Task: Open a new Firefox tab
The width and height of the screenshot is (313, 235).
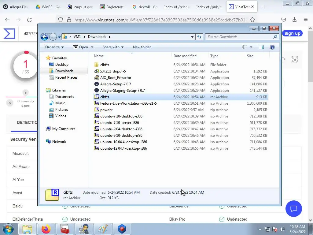Action: coord(264,7)
